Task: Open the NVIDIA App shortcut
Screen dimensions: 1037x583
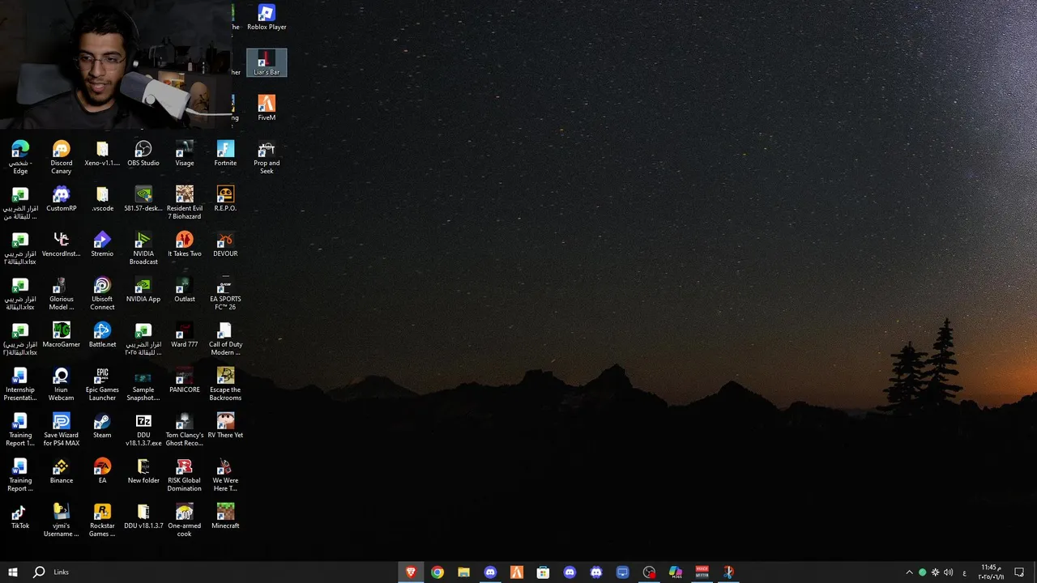Action: [x=143, y=289]
